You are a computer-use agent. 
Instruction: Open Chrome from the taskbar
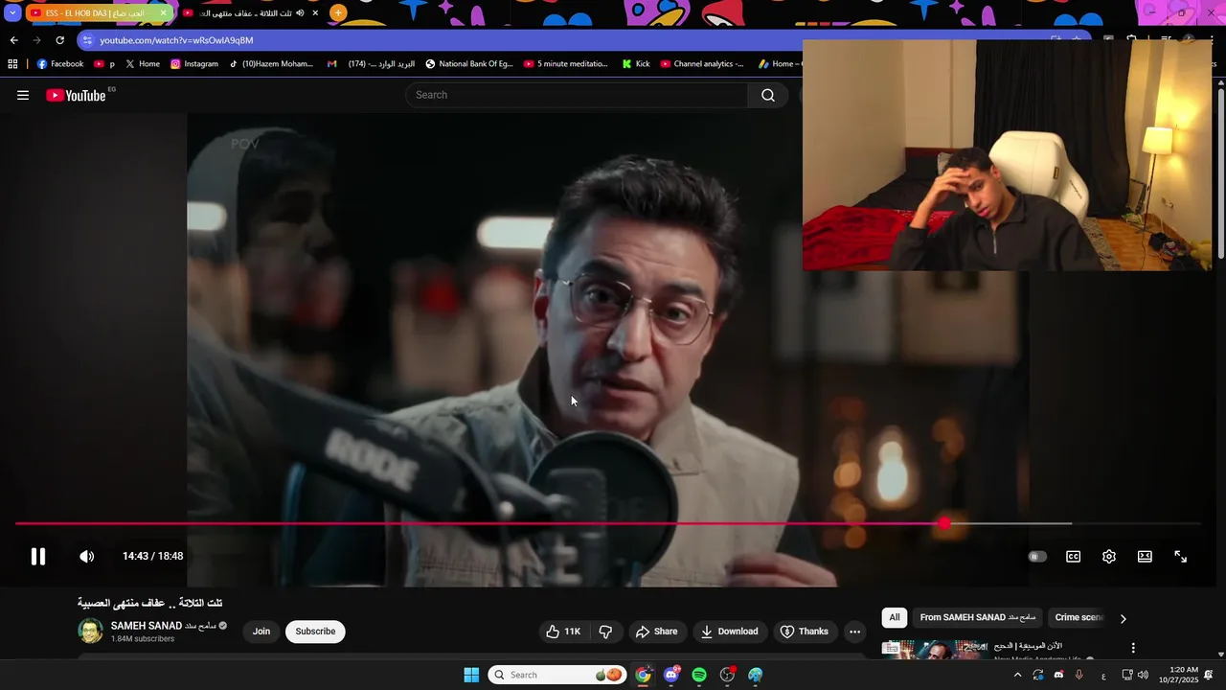(643, 675)
